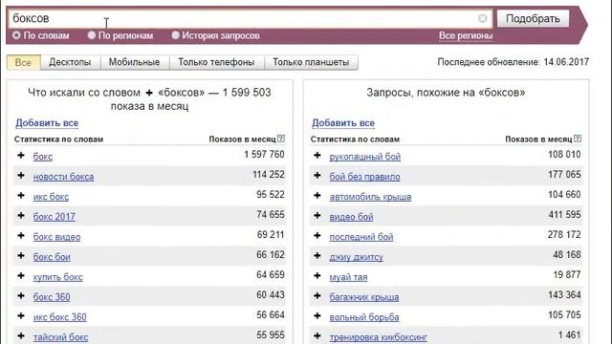The height and width of the screenshot is (344, 612).
Task: Add 'бокс бои' via its plus icon
Action: 21,256
